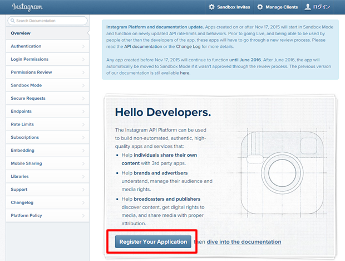
Task: Open Secure Requests section
Action: (x=47, y=98)
